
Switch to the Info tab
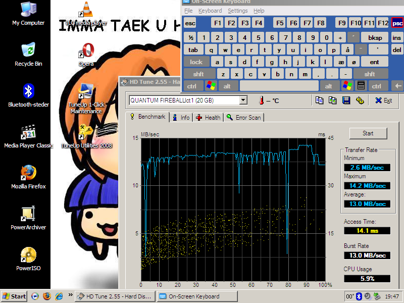181,118
